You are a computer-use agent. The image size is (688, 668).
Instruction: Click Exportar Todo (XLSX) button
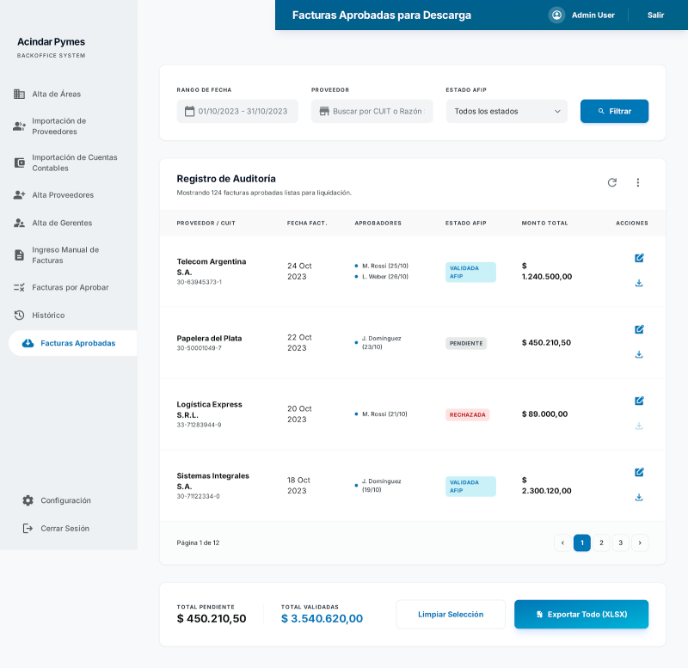[581, 615]
